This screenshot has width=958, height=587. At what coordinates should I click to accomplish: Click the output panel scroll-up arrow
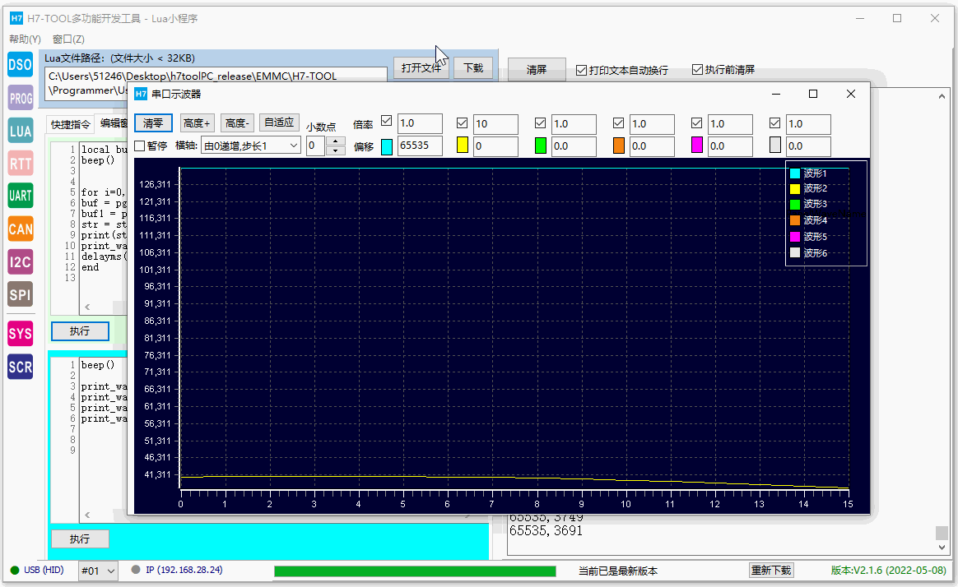coord(942,96)
